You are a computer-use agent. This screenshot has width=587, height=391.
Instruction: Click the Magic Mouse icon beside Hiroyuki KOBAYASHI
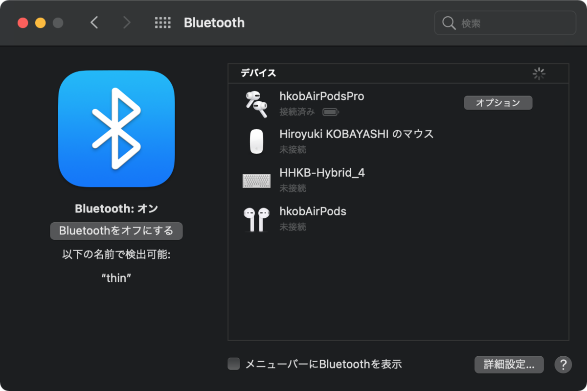(x=256, y=141)
